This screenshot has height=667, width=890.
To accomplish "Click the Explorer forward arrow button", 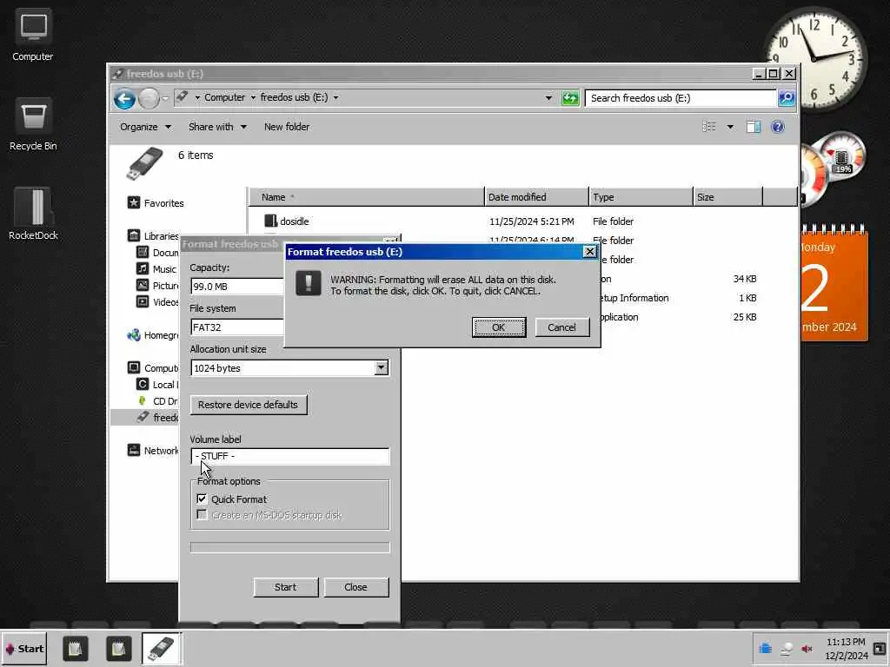I will click(x=149, y=99).
